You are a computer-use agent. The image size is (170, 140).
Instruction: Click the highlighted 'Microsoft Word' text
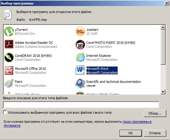pyautogui.click(x=97, y=69)
